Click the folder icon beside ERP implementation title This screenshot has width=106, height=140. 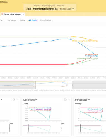click(26, 9)
